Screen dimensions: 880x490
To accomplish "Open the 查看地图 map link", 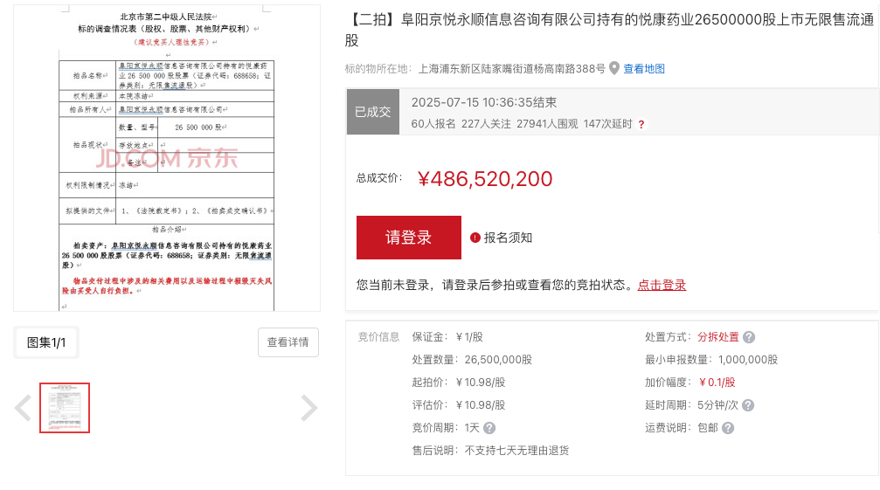I will 644,68.
